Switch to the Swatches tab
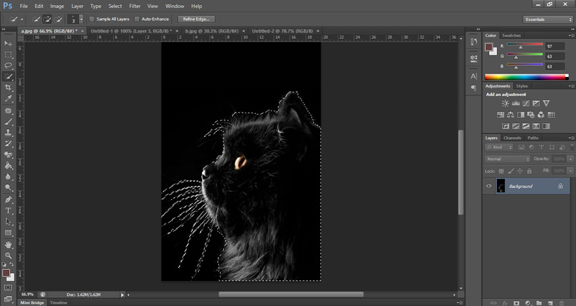The height and width of the screenshot is (306, 576). (511, 36)
